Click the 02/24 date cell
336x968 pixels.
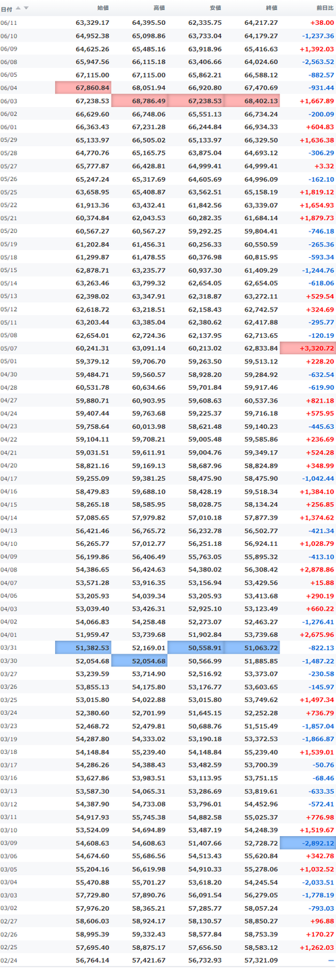pos(9,960)
